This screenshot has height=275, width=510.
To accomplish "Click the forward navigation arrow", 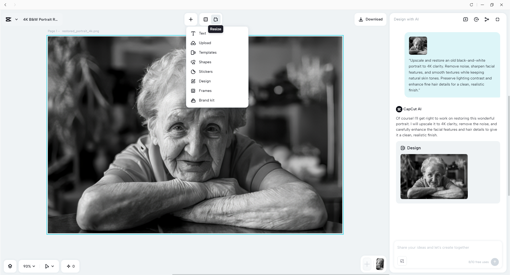I will tap(15, 5).
